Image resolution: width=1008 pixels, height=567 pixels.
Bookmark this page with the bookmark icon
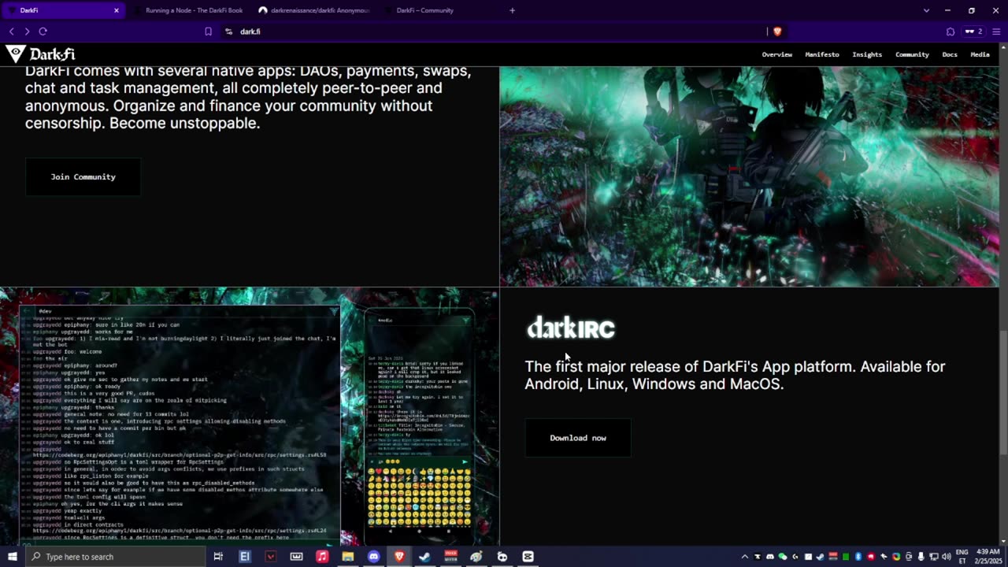(208, 31)
